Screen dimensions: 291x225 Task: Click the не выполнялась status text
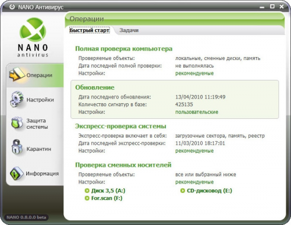pos(194,66)
